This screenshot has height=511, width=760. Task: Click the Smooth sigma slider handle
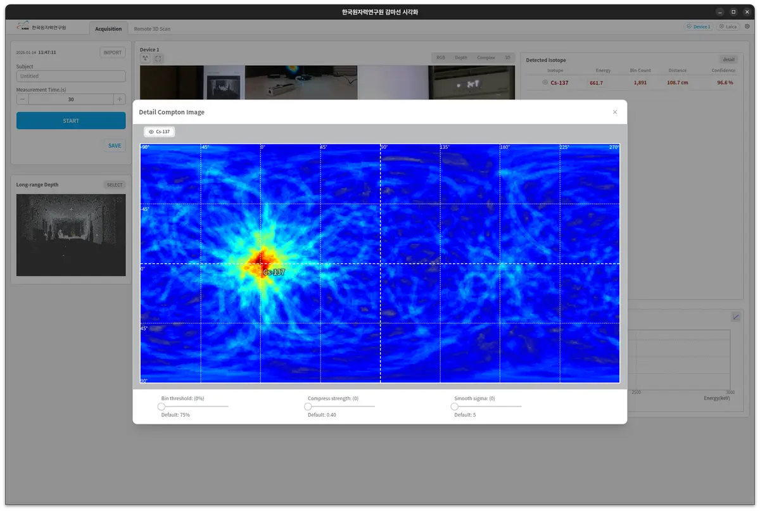[455, 407]
